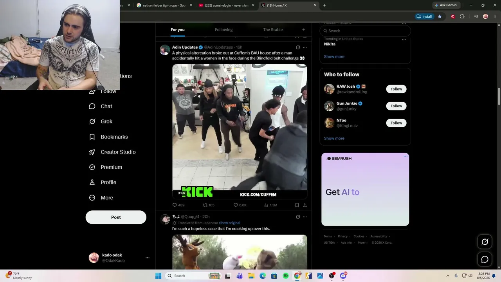Play the Cuffem Kick video clip
This screenshot has height=282, width=501.
(x=240, y=131)
